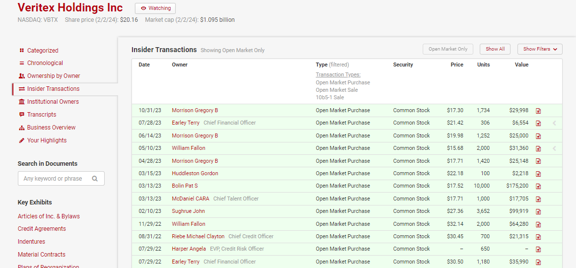Expand the chevron on the 05/10/23 row
576x268 pixels.
pyautogui.click(x=554, y=148)
